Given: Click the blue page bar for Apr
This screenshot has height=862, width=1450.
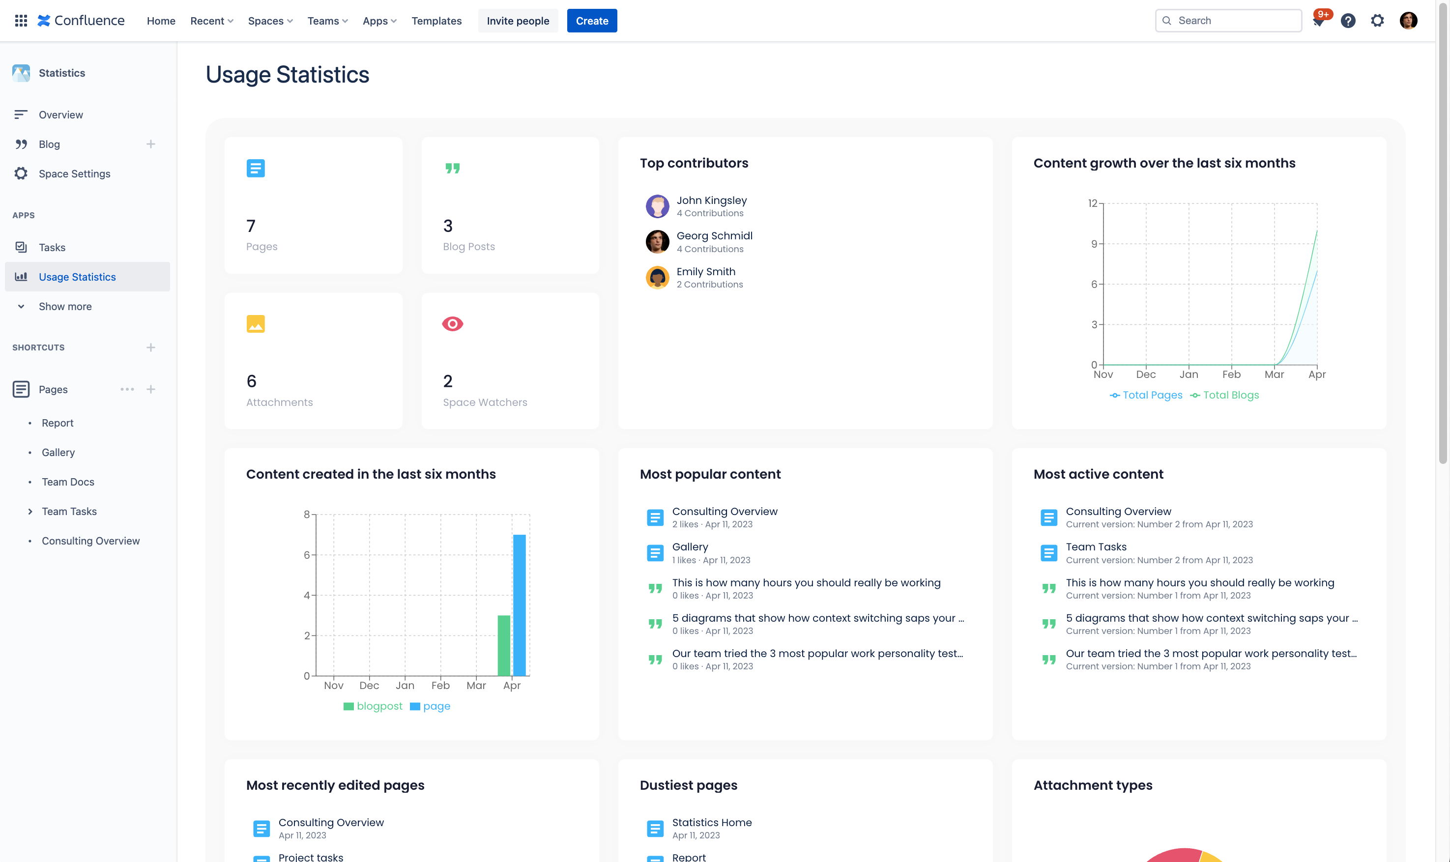Looking at the screenshot, I should click(520, 605).
